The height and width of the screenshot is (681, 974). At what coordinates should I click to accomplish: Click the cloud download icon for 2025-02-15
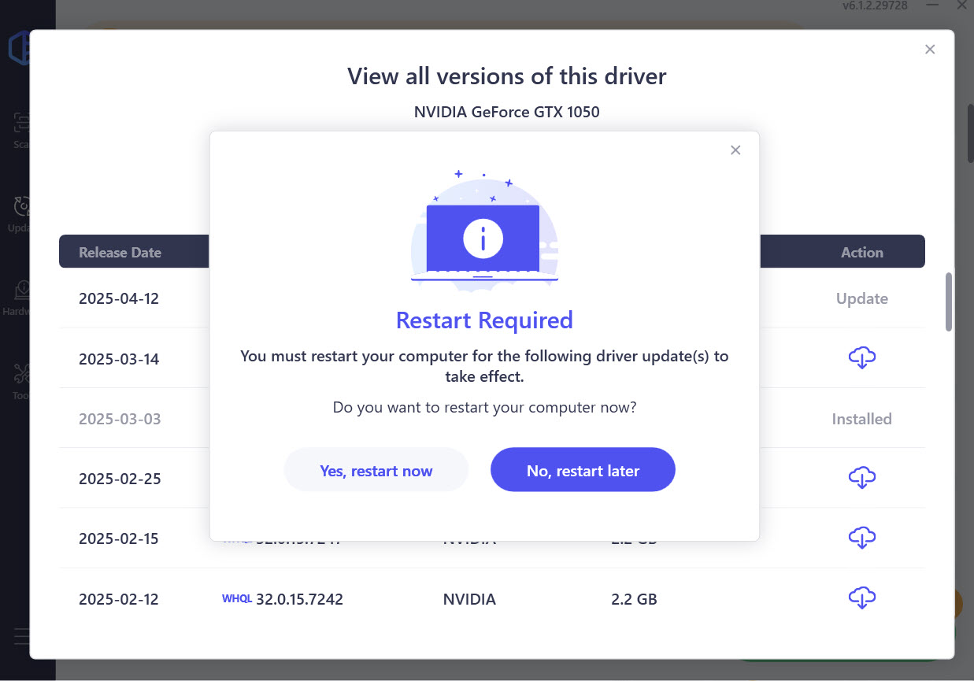861,538
